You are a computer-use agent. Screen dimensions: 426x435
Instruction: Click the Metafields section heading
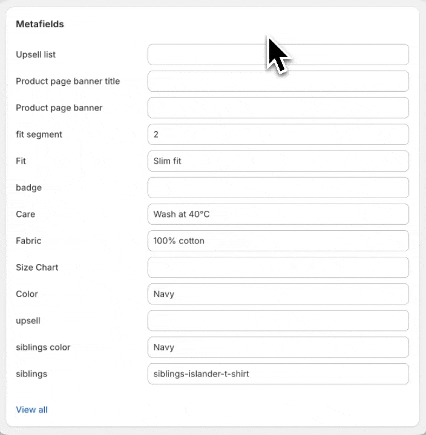pos(40,24)
